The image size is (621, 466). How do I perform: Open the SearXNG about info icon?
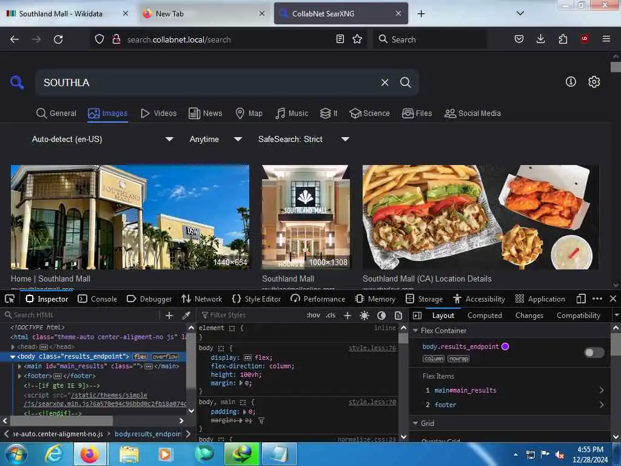point(571,82)
